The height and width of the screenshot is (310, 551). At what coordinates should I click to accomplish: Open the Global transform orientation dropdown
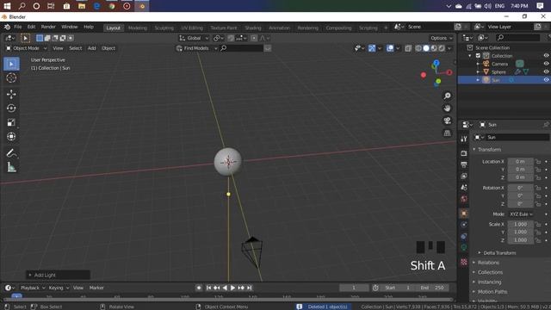click(x=194, y=38)
